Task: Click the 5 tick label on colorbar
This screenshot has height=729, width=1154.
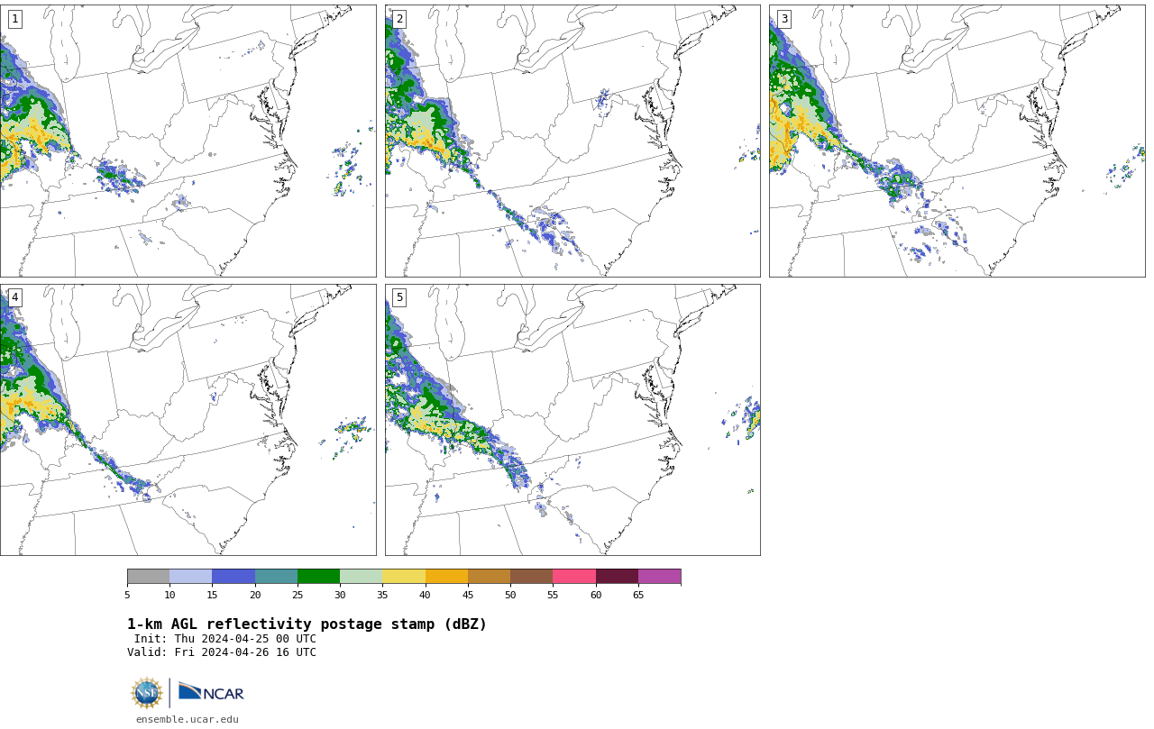Action: 127,595
